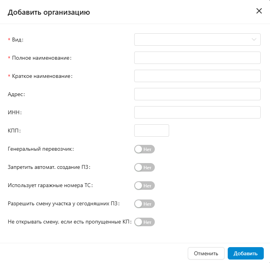Toggle Запретить автомат. создание ПЗ

coord(144,167)
